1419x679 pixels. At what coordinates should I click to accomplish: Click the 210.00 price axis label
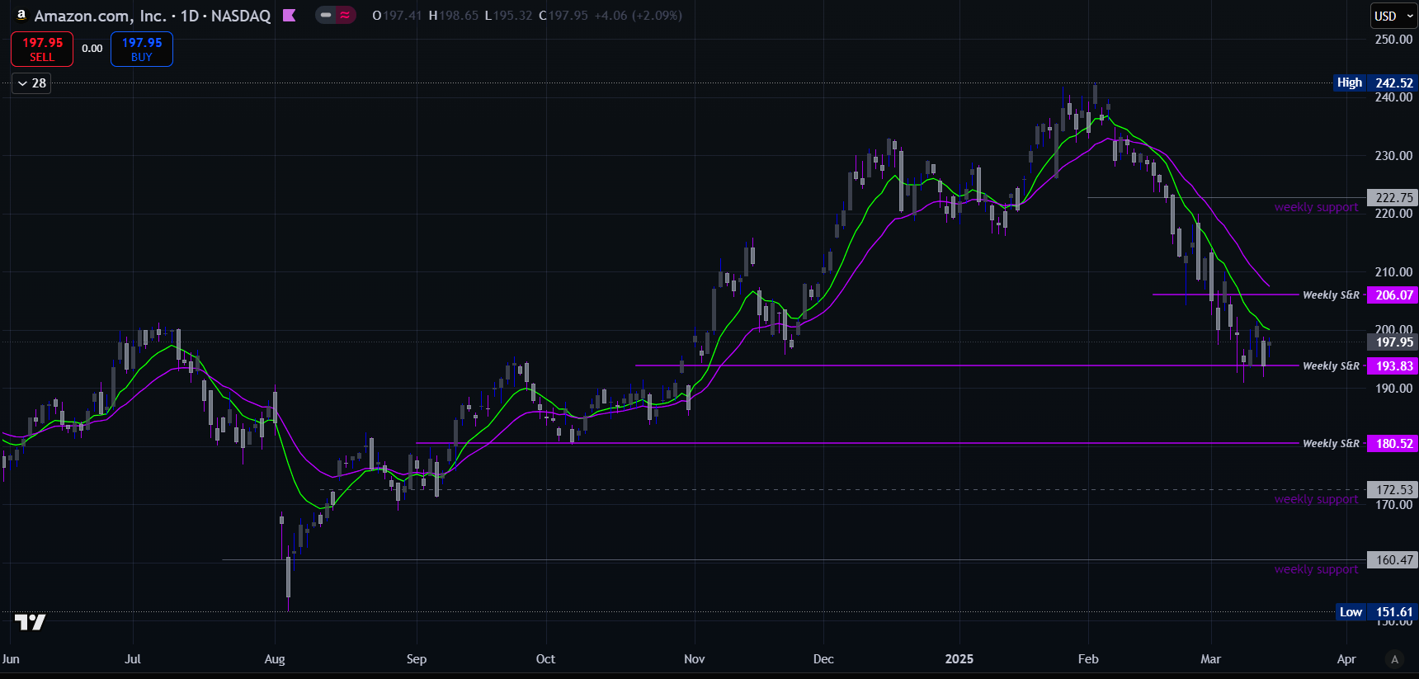coord(1393,271)
